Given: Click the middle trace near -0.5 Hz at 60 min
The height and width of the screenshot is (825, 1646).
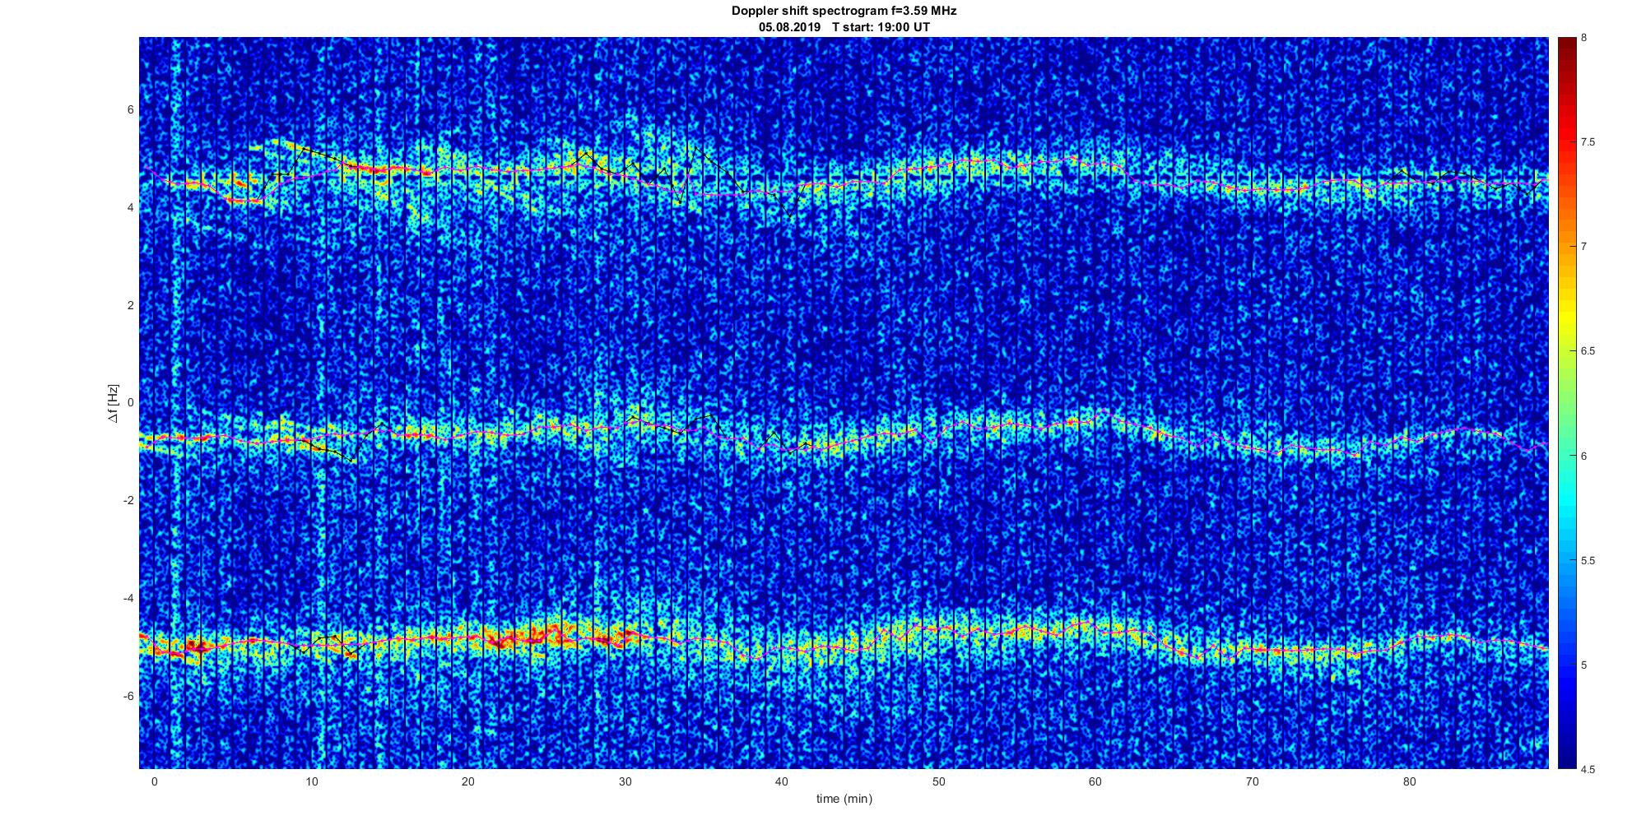Looking at the screenshot, I should [1095, 417].
